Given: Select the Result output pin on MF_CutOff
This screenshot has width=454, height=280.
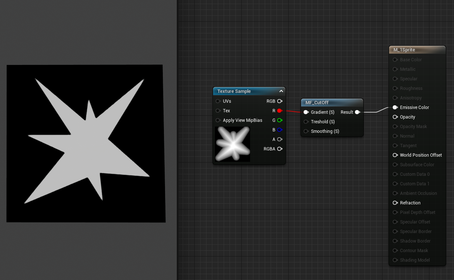Looking at the screenshot, I should 358,112.
